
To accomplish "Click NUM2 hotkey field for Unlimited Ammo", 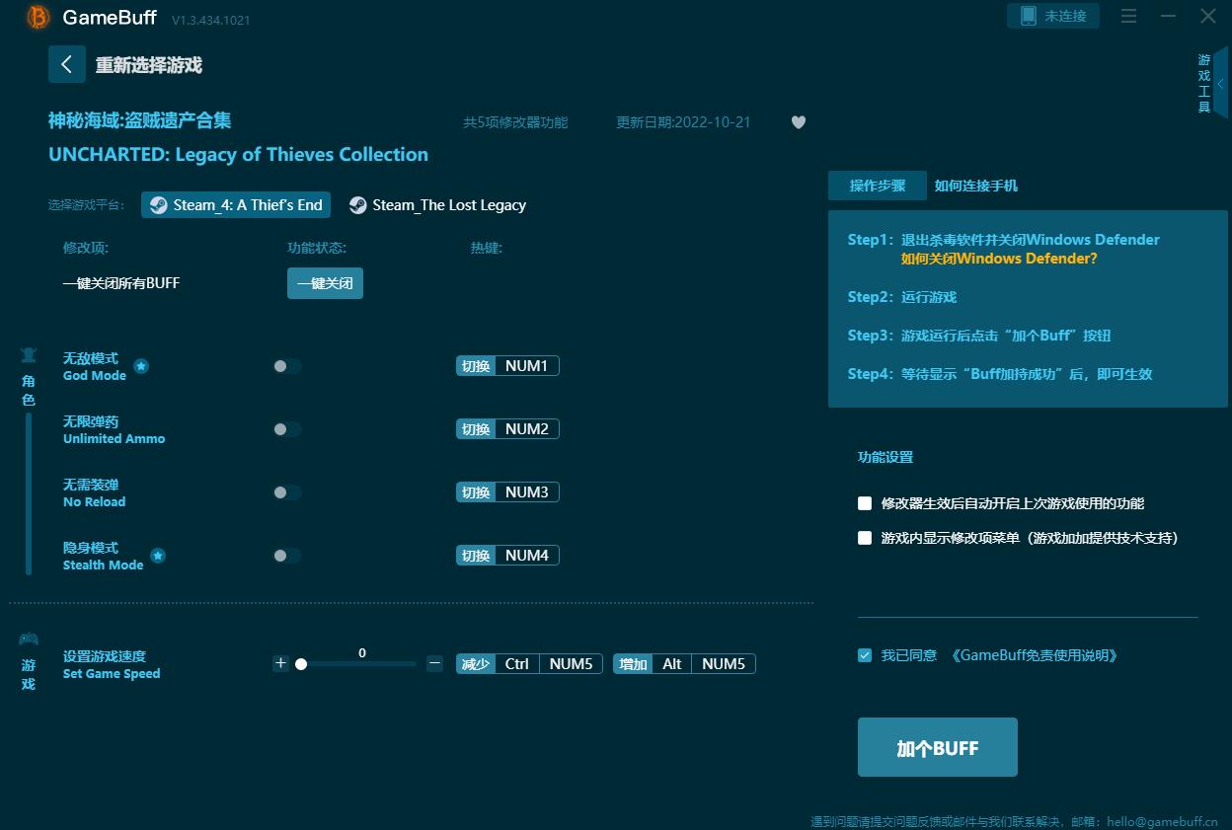I will (527, 429).
